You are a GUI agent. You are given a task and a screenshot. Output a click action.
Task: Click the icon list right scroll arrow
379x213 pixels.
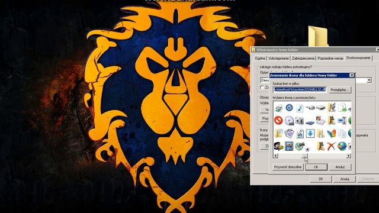[x=349, y=156]
